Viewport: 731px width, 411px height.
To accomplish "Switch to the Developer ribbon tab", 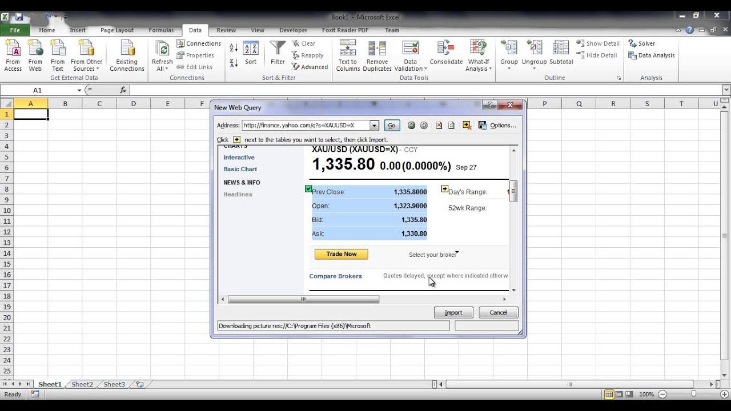I will click(293, 30).
